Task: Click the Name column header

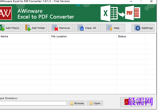Action: click(25, 36)
